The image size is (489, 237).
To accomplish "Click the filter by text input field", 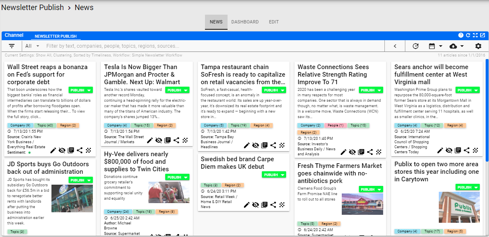I will coord(214,46).
